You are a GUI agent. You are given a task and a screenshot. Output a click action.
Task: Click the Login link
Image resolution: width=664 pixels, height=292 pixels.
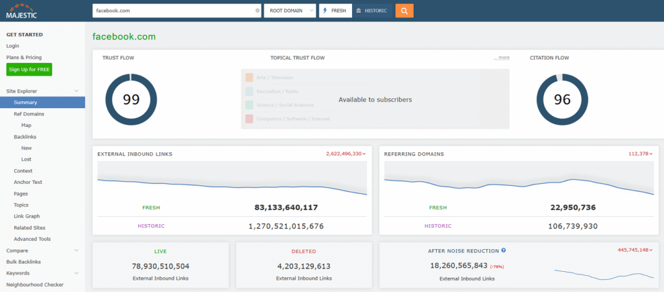click(13, 45)
